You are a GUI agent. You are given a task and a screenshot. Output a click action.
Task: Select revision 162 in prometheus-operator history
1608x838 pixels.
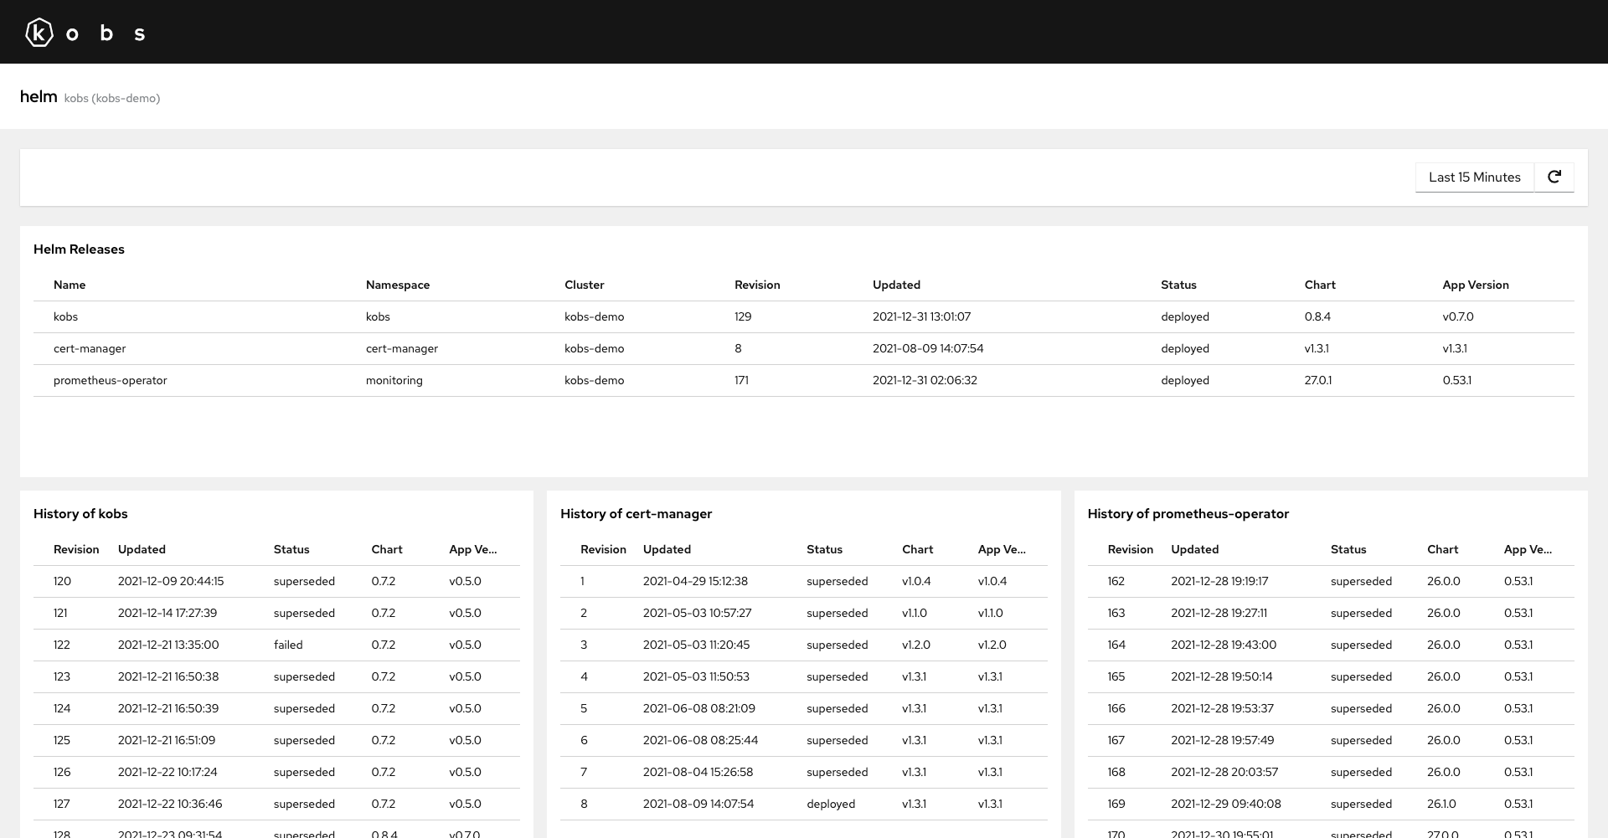[x=1116, y=581]
